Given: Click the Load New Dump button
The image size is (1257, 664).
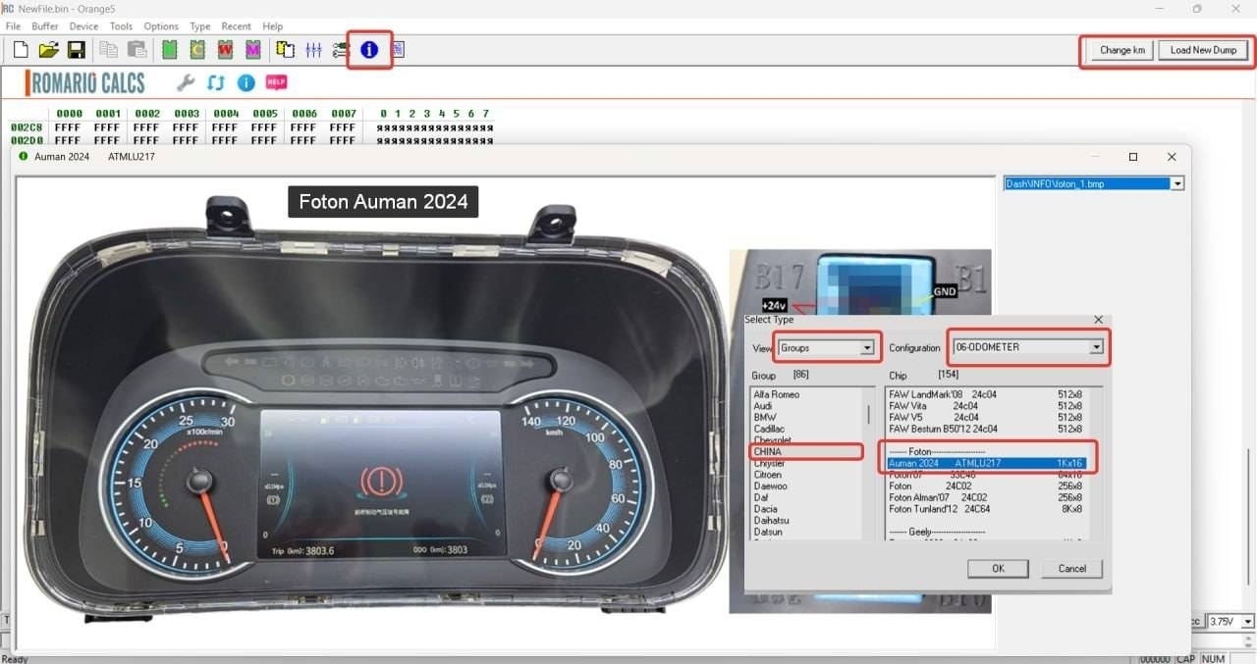Looking at the screenshot, I should 1203,50.
